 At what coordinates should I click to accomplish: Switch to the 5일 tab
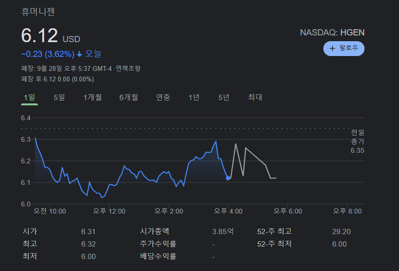59,97
